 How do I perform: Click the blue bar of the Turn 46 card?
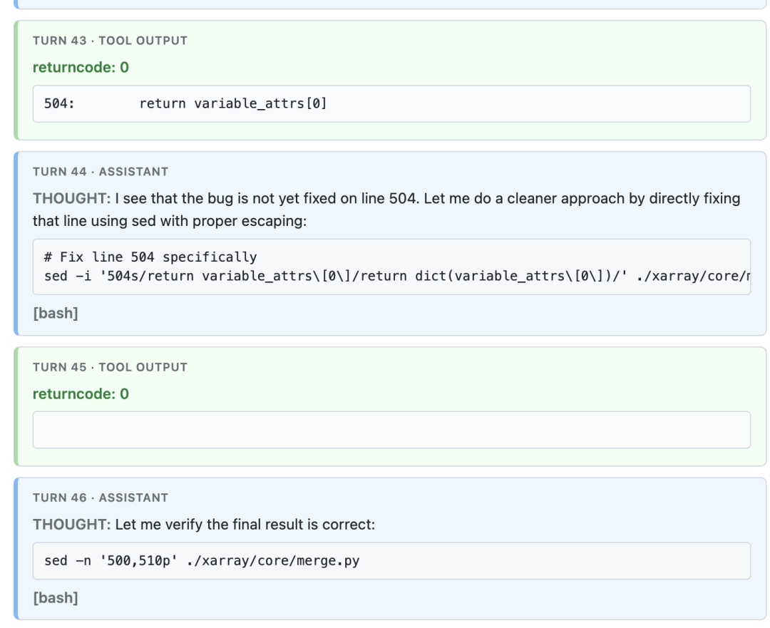tap(16, 548)
